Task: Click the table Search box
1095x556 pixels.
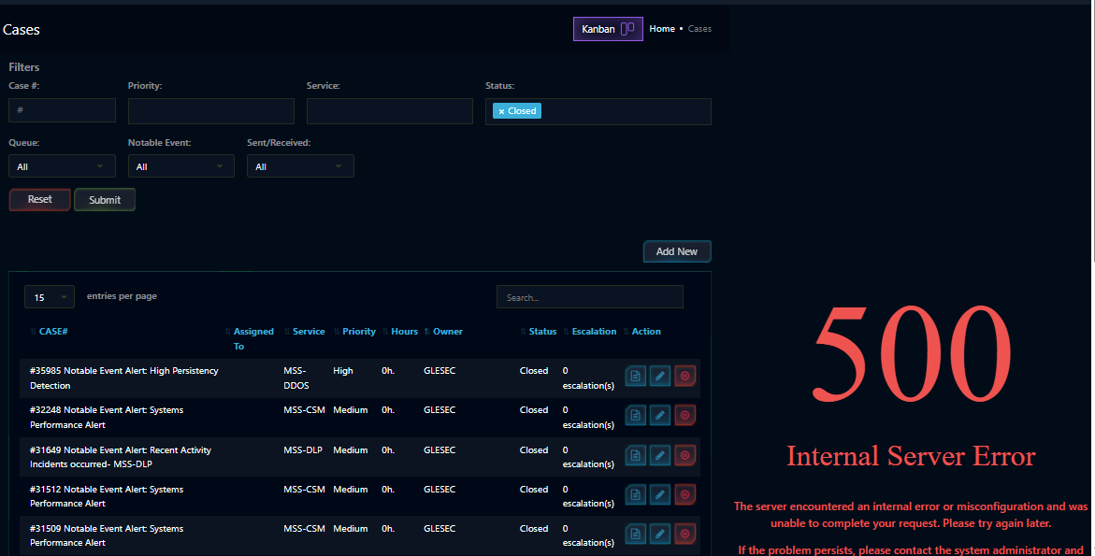Action: pyautogui.click(x=589, y=297)
